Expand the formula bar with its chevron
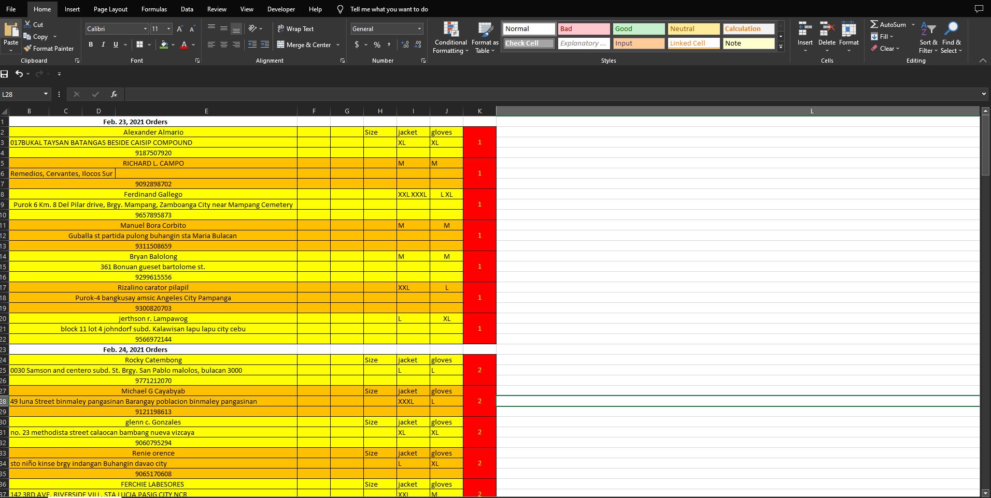Image resolution: width=991 pixels, height=498 pixels. pyautogui.click(x=984, y=94)
